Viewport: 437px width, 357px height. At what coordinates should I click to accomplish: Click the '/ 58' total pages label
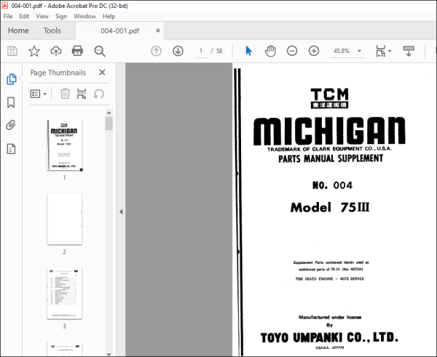coord(216,51)
